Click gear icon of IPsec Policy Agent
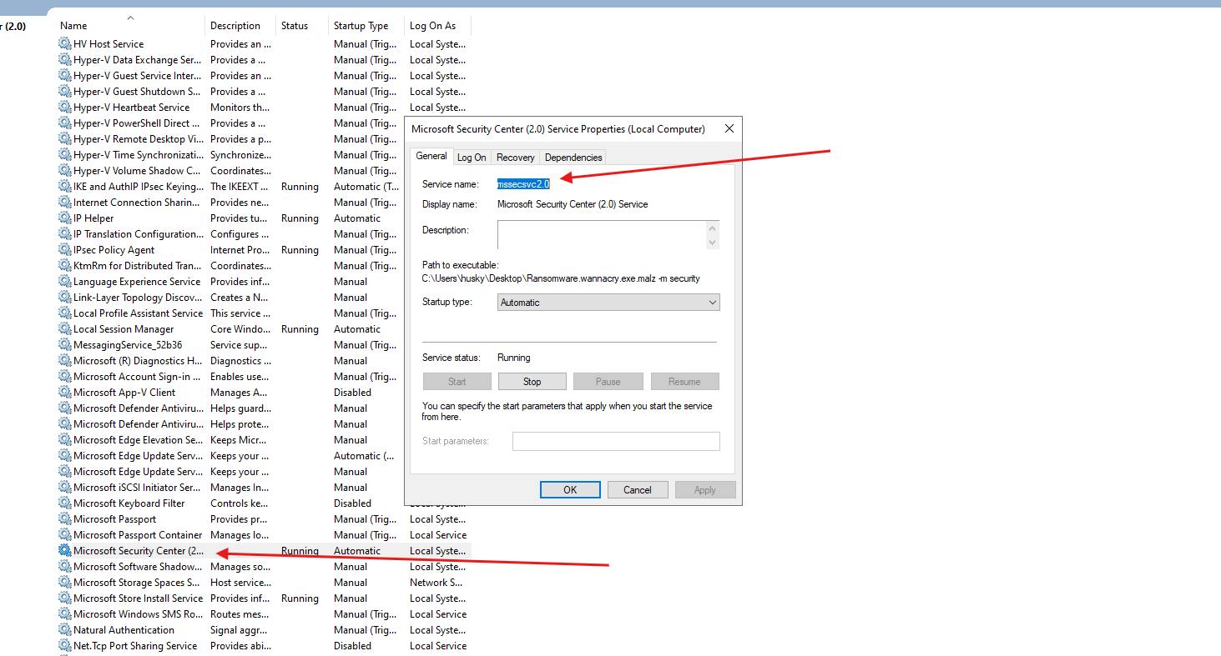This screenshot has height=656, width=1221. [64, 250]
